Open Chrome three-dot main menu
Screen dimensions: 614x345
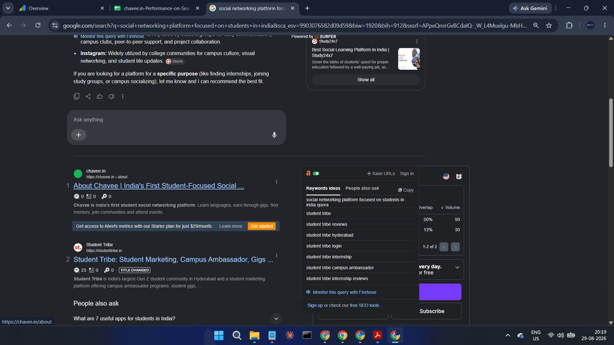pos(604,26)
